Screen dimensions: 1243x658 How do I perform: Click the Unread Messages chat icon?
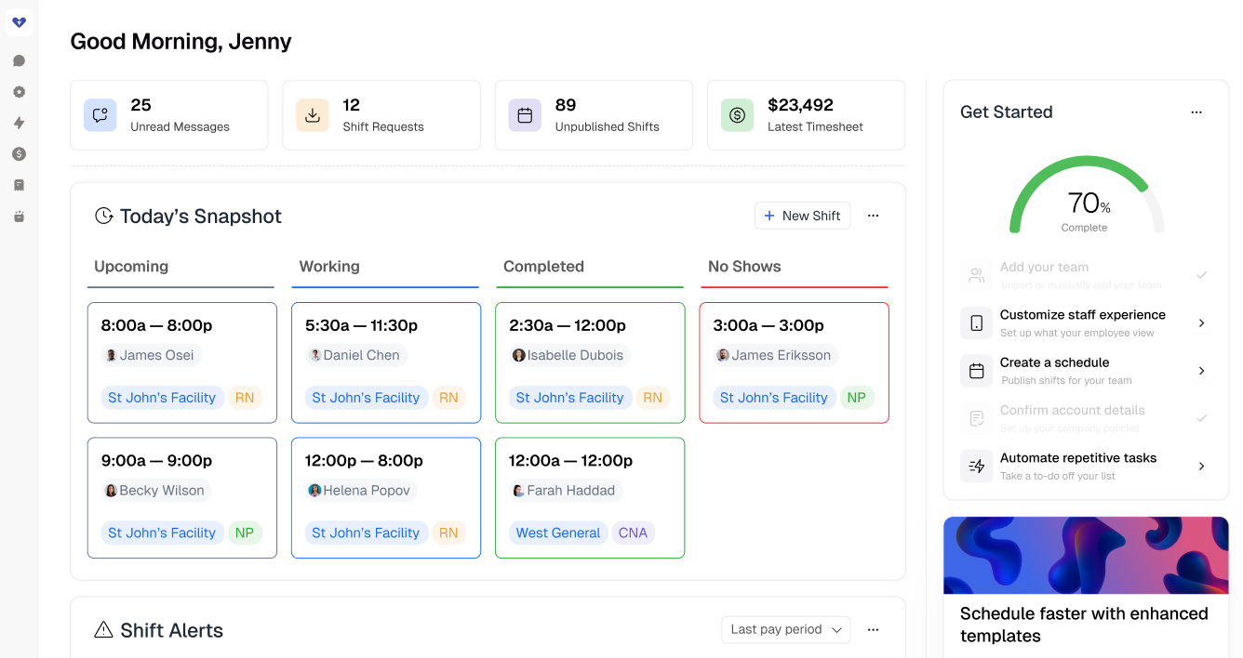pyautogui.click(x=100, y=115)
